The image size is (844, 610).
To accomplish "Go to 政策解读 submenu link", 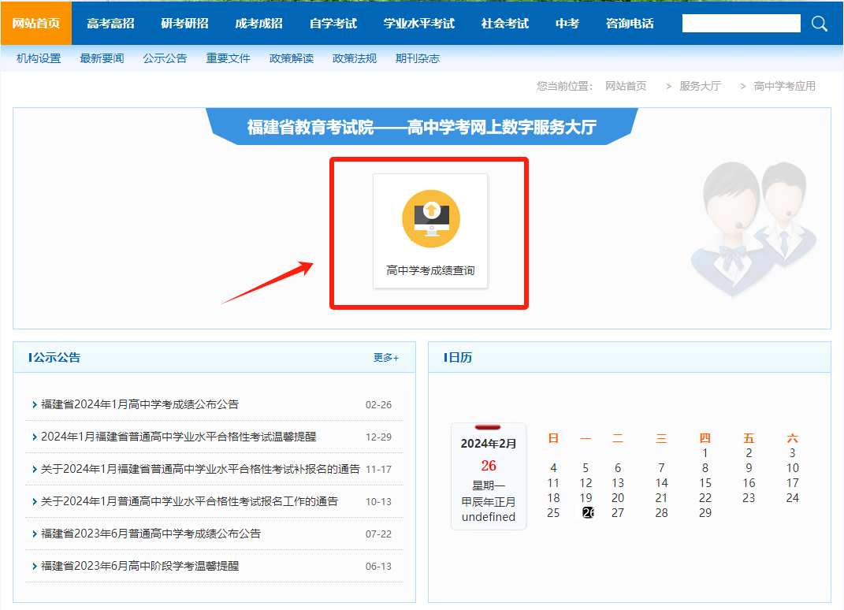I will pos(292,58).
